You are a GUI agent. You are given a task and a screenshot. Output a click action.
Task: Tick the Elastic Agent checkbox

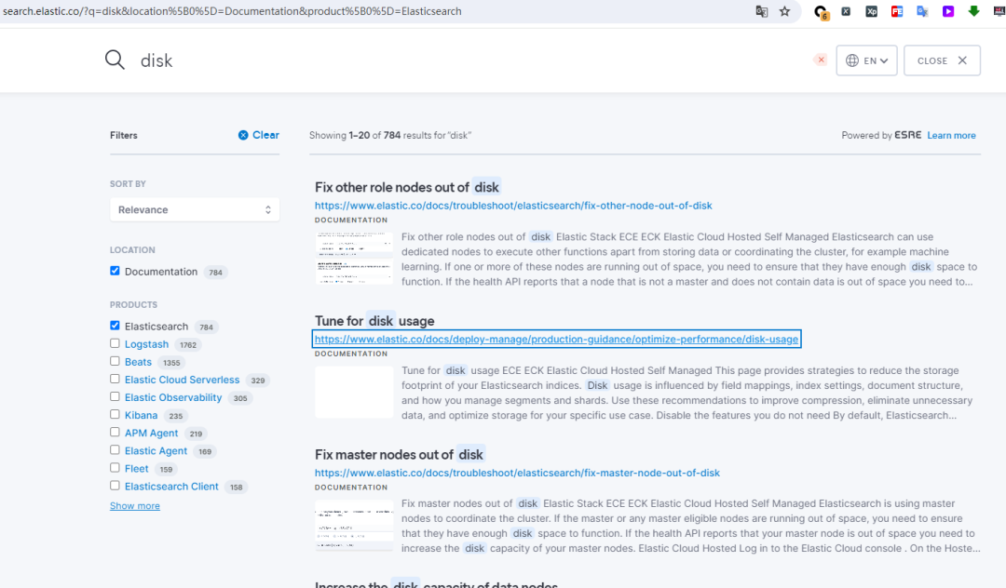115,450
